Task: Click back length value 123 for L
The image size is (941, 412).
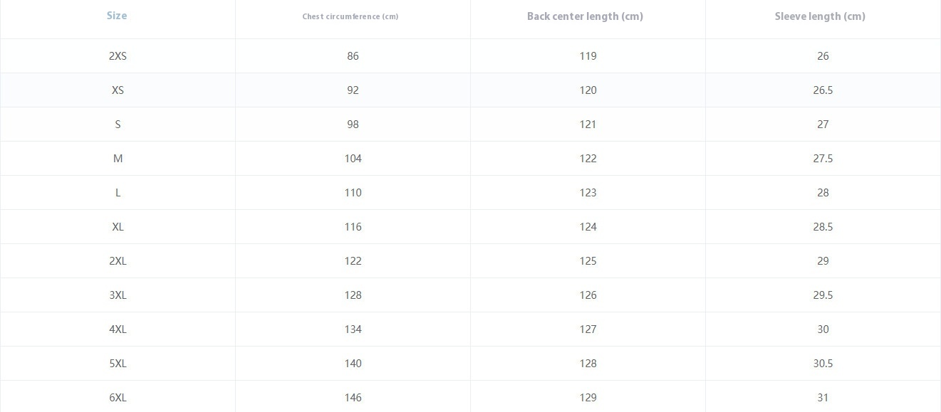Action: [588, 193]
